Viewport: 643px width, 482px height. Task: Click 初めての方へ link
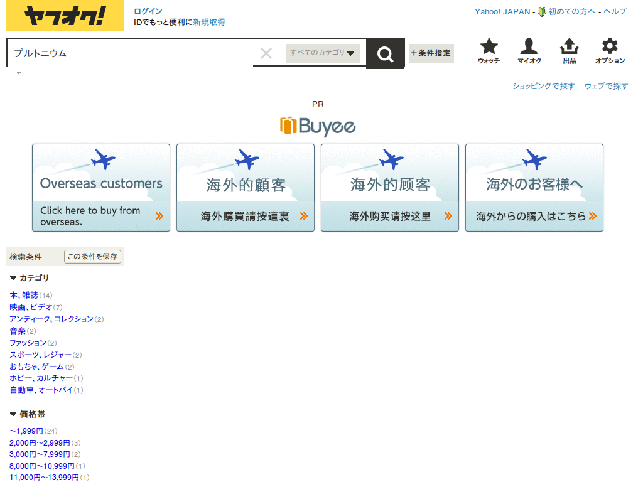(571, 12)
